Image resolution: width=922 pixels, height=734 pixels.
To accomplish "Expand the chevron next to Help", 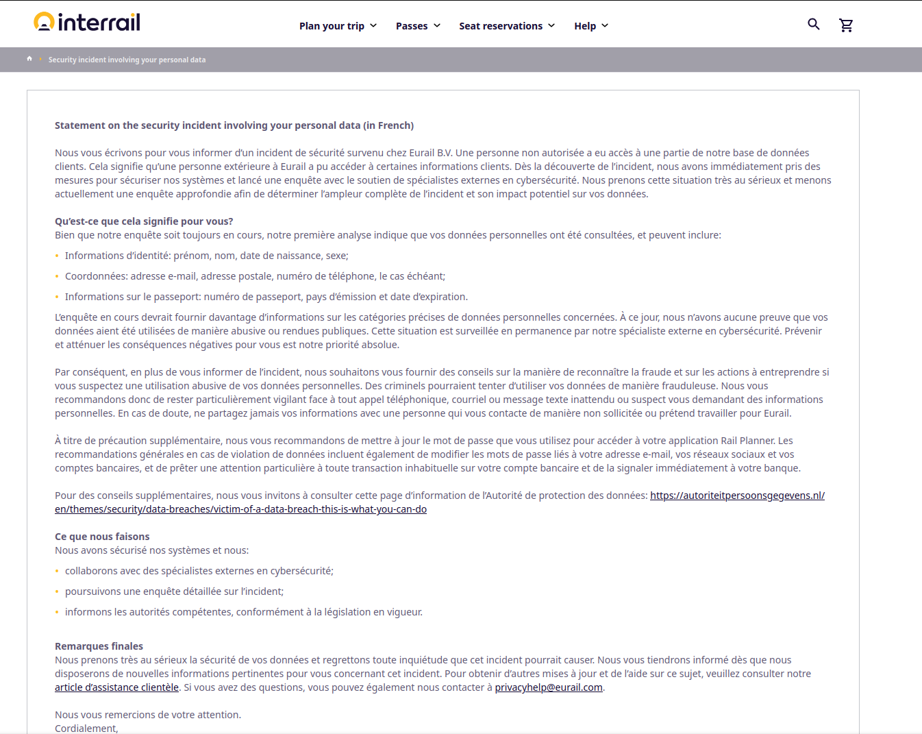I will [605, 25].
